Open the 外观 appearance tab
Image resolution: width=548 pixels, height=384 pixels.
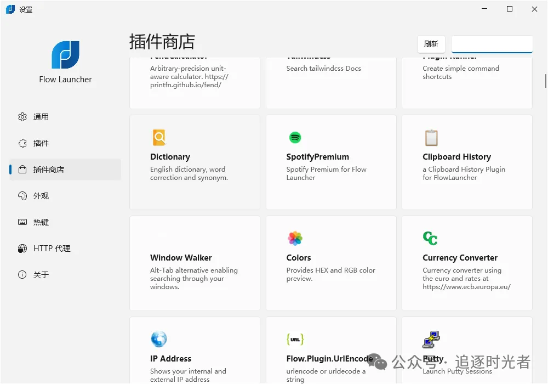41,196
